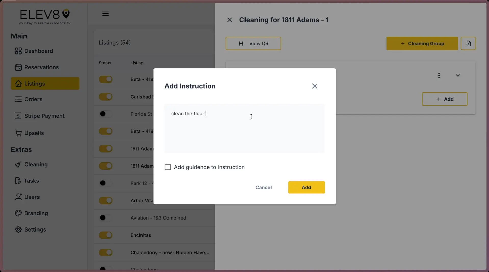Click the Branding palette icon

[x=18, y=213]
